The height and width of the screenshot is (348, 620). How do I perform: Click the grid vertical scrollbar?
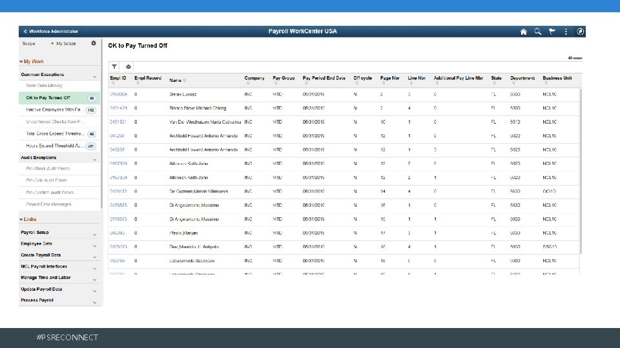click(581, 171)
